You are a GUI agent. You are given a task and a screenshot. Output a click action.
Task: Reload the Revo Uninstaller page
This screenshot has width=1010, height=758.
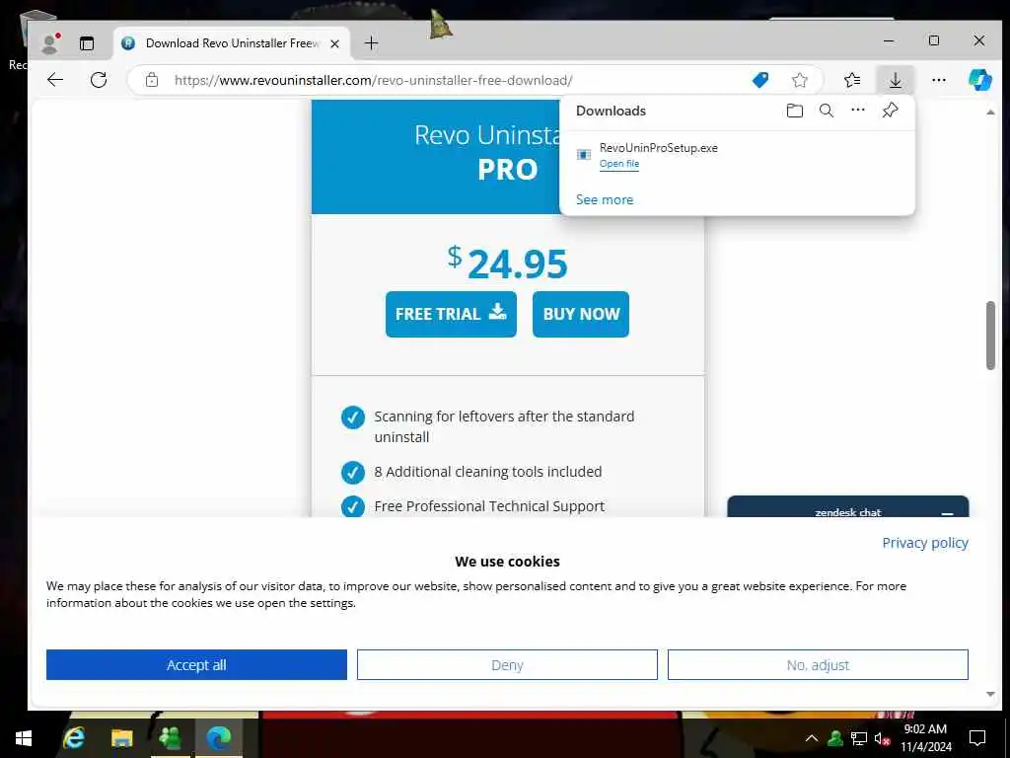point(99,80)
